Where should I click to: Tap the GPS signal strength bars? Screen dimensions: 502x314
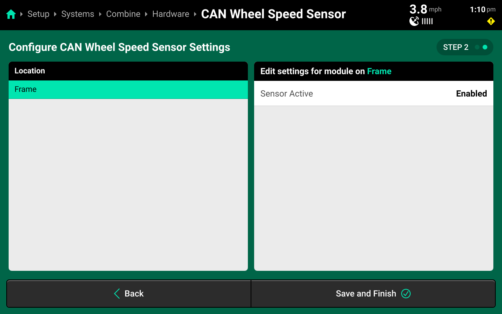click(x=427, y=21)
